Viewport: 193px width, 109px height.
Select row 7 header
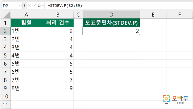5,72
